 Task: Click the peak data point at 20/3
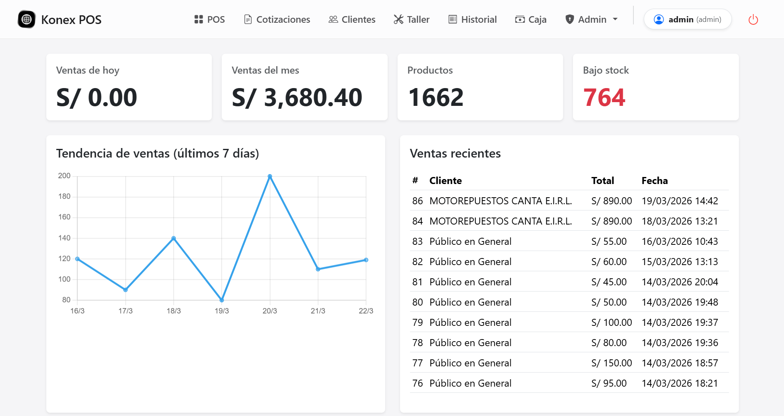270,176
